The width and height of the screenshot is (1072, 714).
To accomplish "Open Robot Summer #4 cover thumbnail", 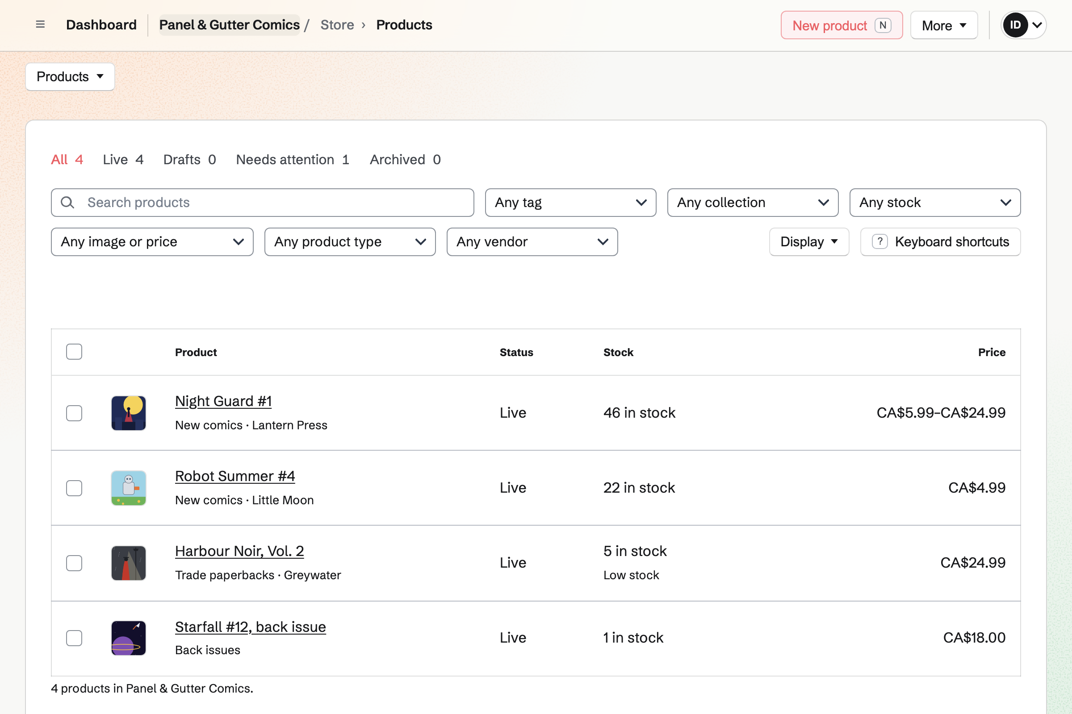I will pyautogui.click(x=129, y=488).
